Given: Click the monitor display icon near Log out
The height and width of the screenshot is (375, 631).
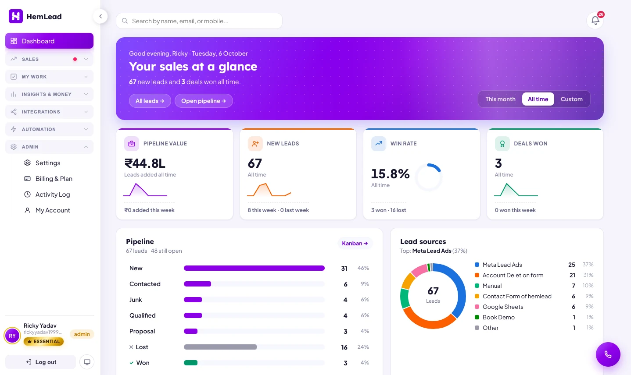Looking at the screenshot, I should pyautogui.click(x=87, y=362).
